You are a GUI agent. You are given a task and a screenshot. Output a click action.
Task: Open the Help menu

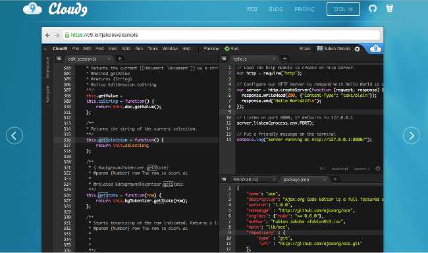coord(186,49)
